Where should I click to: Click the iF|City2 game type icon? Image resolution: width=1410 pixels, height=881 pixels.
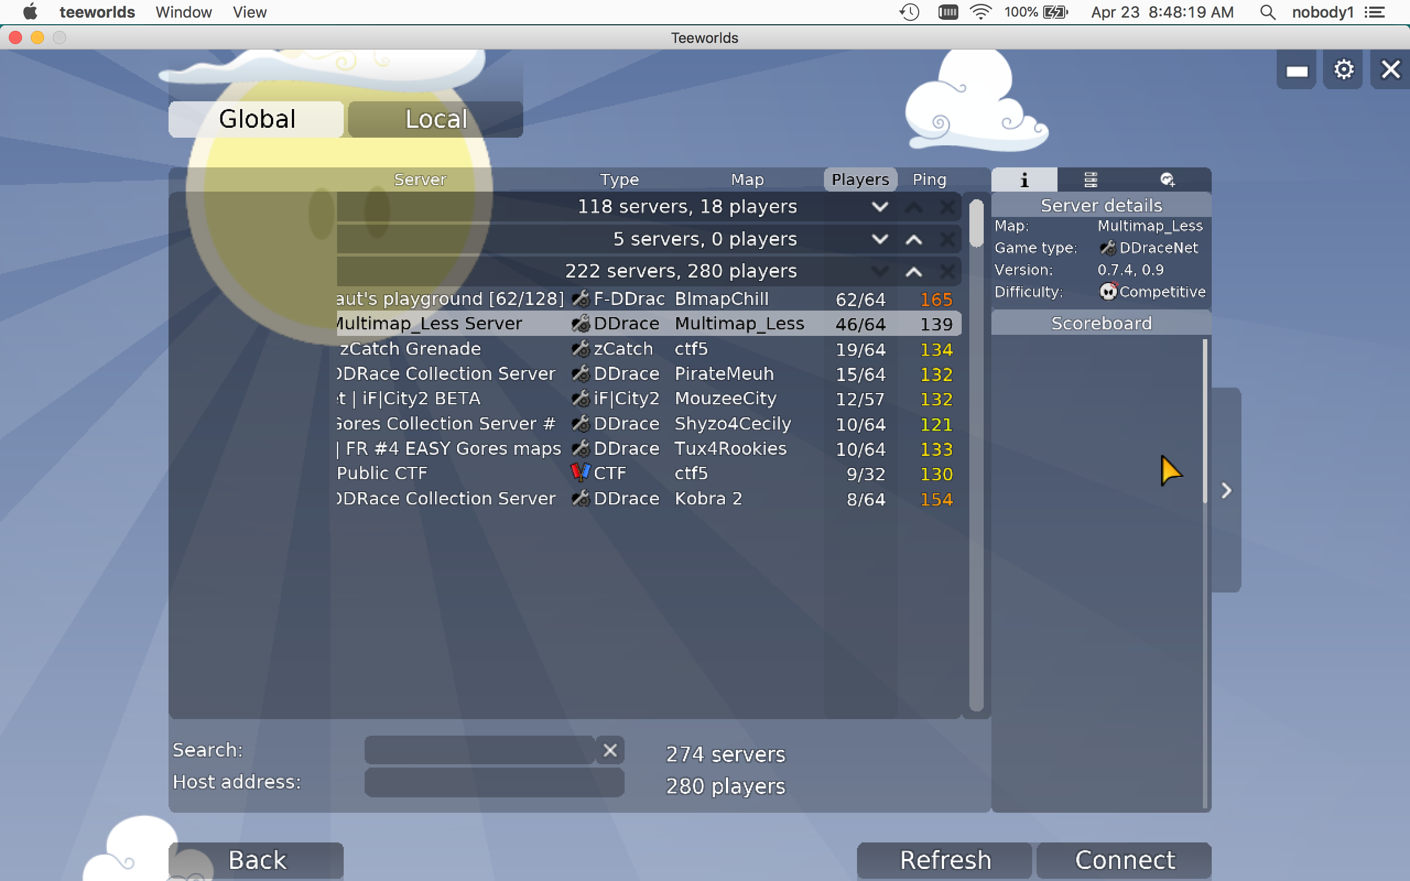(581, 399)
